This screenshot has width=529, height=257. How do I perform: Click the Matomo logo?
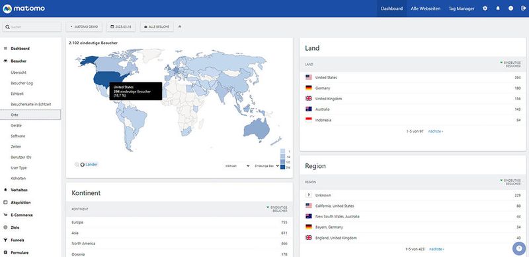24,9
